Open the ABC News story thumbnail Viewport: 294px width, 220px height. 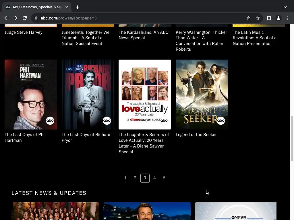click(x=236, y=211)
